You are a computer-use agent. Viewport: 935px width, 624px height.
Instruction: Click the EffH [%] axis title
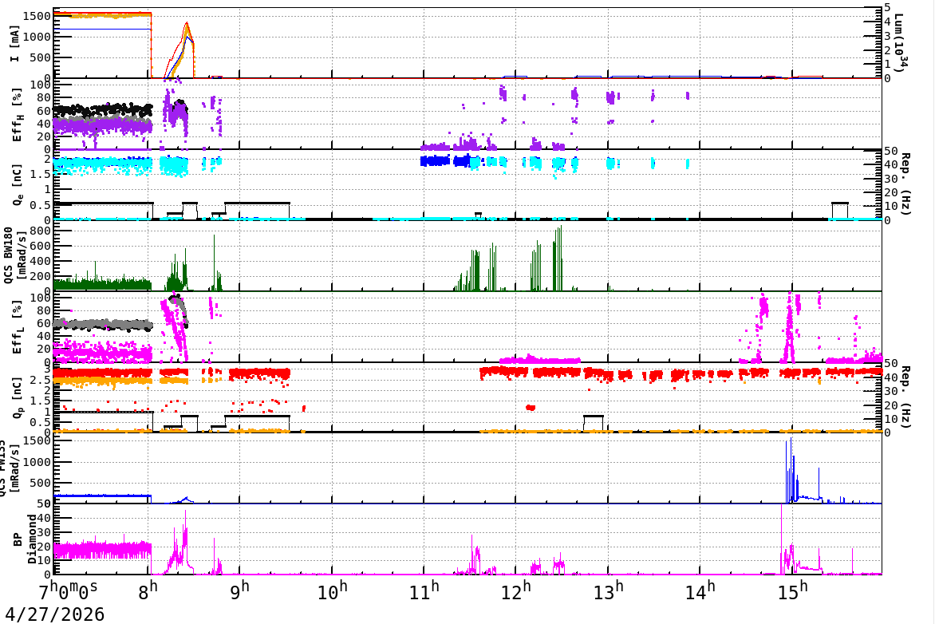(17, 115)
